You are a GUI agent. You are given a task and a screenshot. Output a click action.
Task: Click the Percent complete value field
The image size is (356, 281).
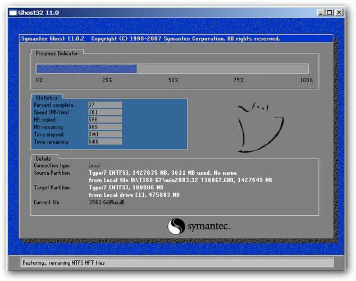pos(105,105)
